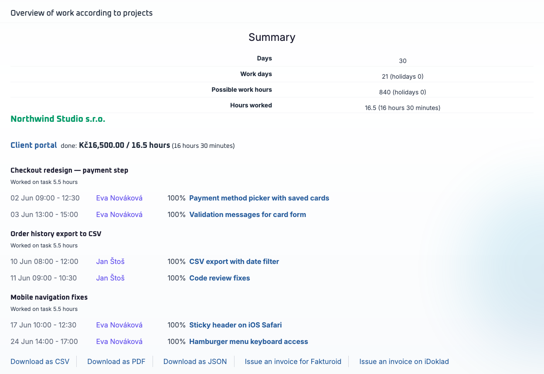
Task: Click the Work days value 21 (holidays 0)
Action: (403, 77)
